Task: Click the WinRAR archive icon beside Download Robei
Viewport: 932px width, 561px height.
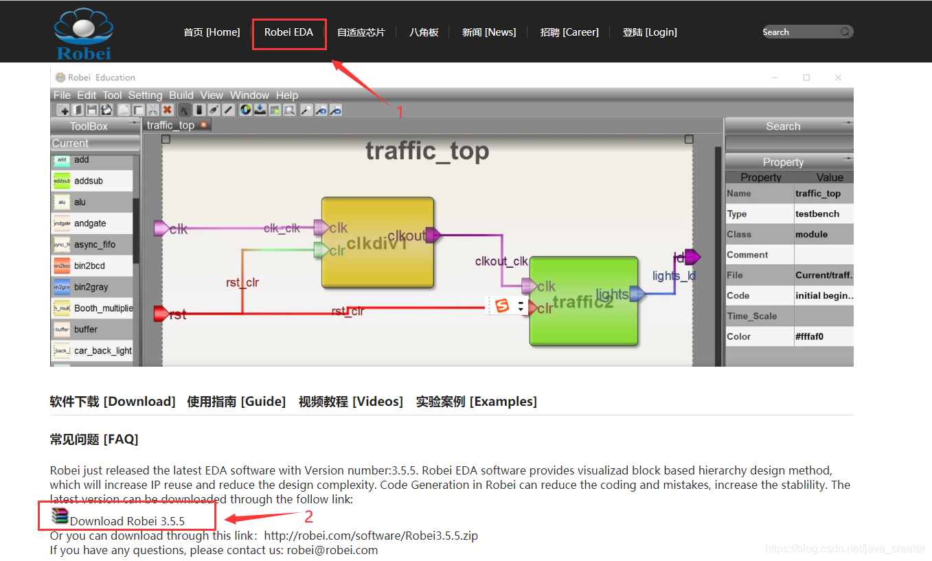Action: click(60, 516)
